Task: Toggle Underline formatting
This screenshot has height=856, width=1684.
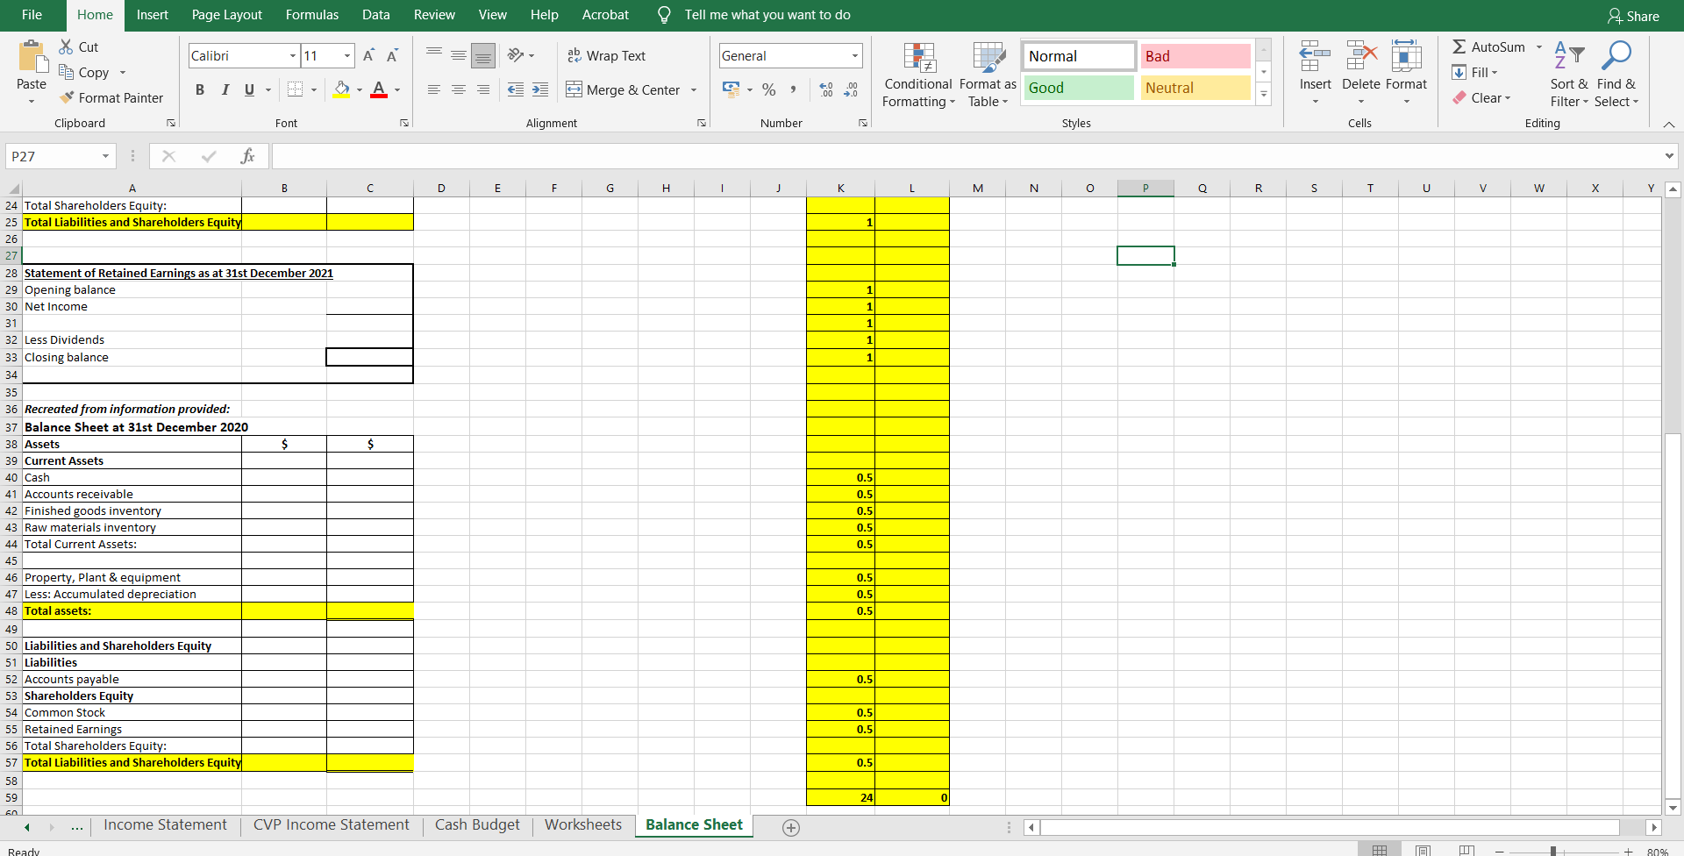Action: pyautogui.click(x=249, y=89)
